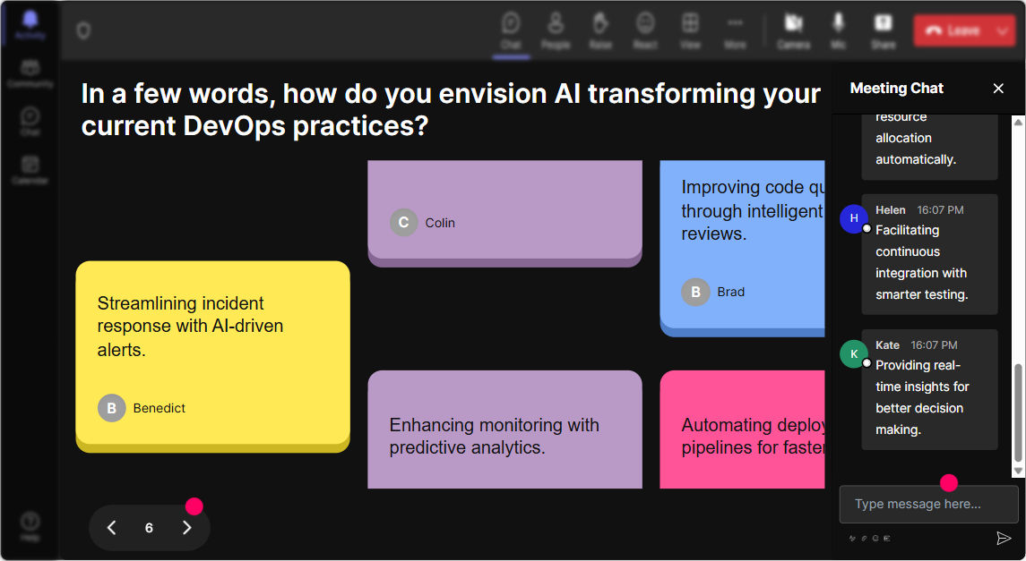
Task: Leave the meeting
Action: point(953,30)
